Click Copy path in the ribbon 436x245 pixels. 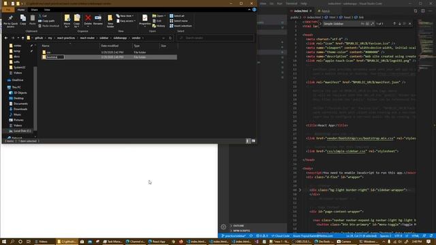tap(46, 21)
